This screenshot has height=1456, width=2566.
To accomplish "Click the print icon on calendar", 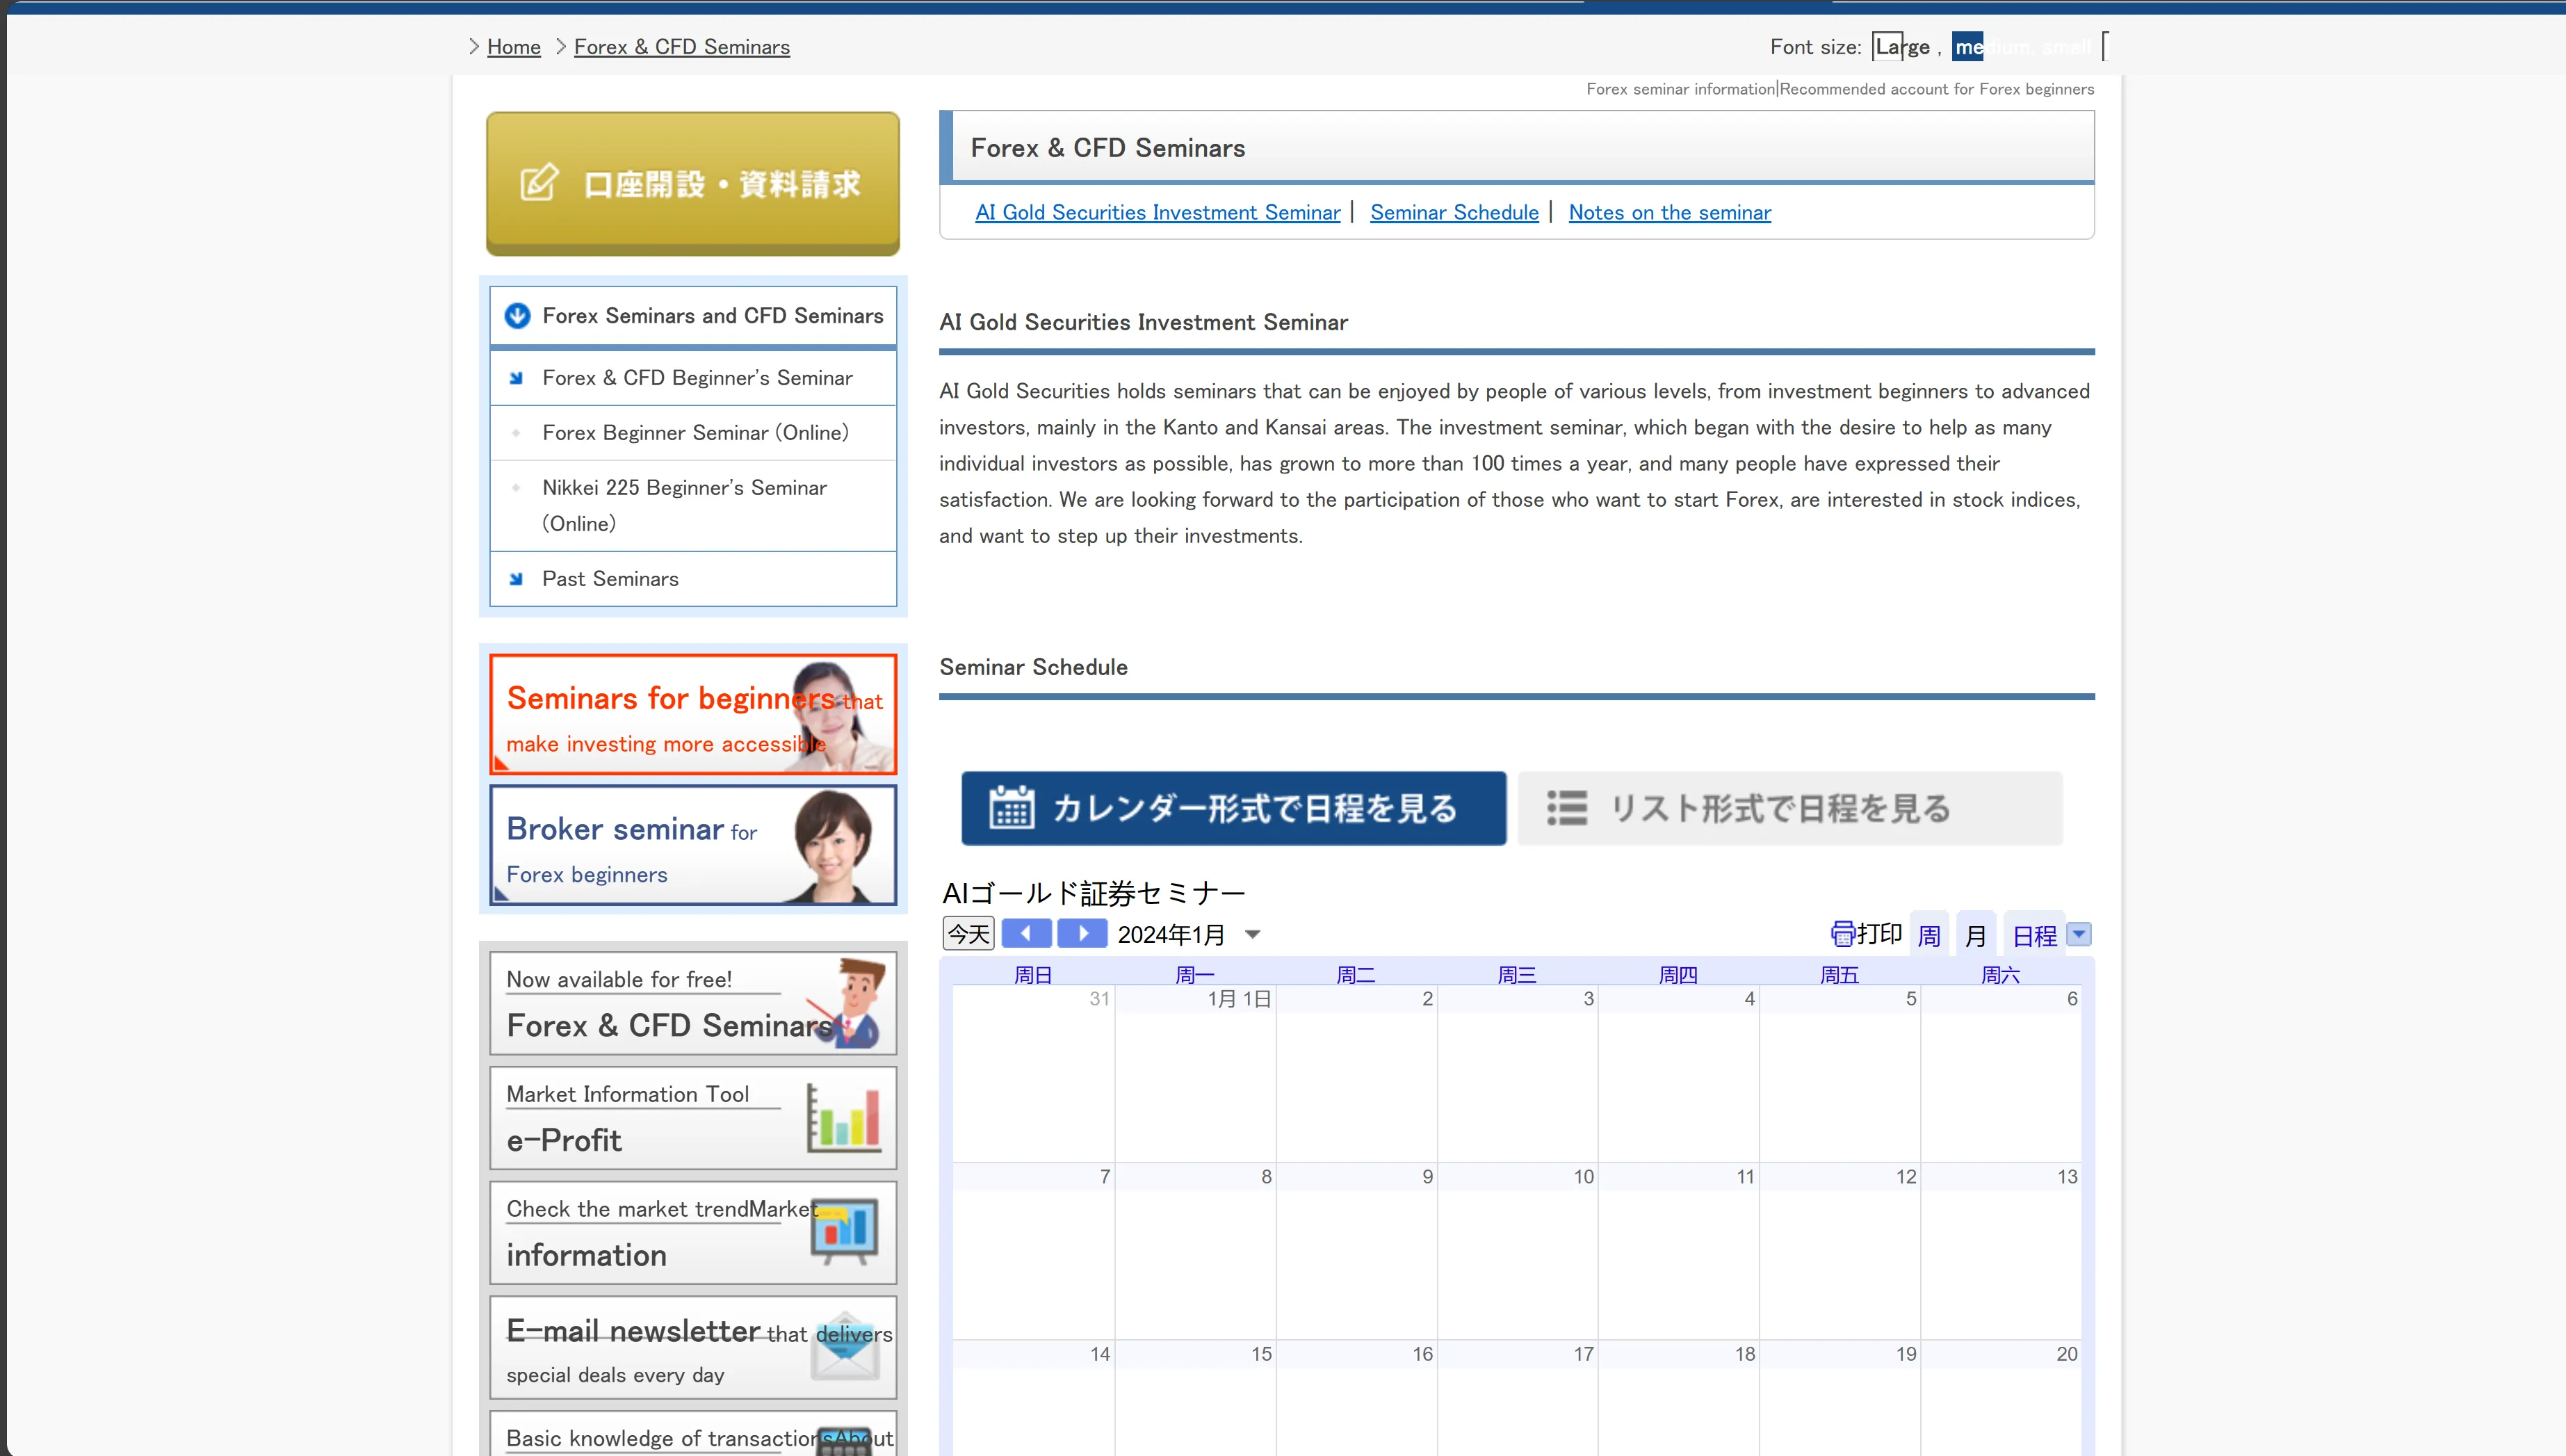I will coord(1842,934).
